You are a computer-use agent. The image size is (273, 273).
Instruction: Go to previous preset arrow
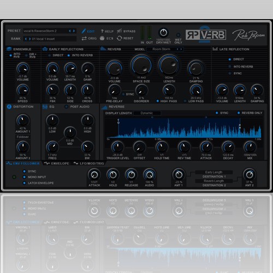click(x=69, y=31)
